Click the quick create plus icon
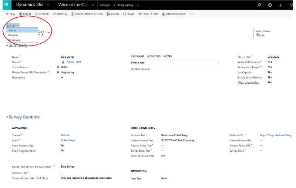296x188 pixels. (x=280, y=5)
